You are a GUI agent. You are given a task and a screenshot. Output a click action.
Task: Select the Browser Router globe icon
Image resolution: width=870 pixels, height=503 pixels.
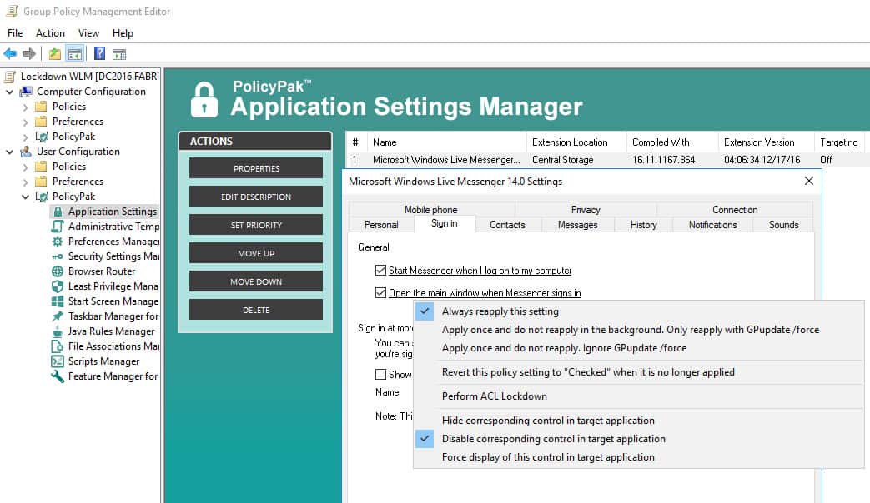[x=58, y=271]
